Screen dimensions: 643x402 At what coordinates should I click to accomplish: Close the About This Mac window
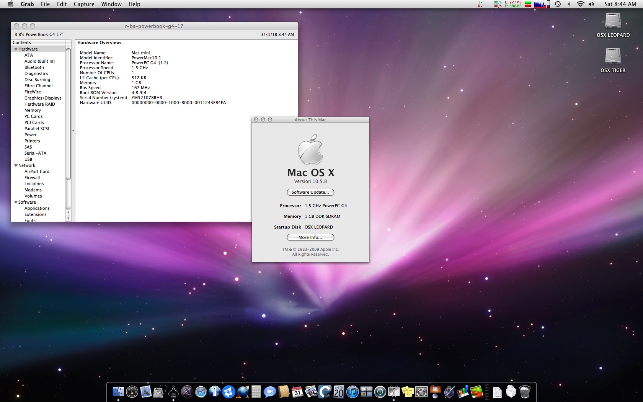point(256,120)
